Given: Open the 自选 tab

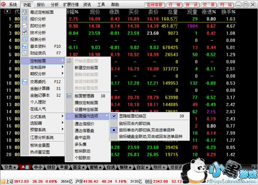Looking at the screenshot, I should coord(111,167).
